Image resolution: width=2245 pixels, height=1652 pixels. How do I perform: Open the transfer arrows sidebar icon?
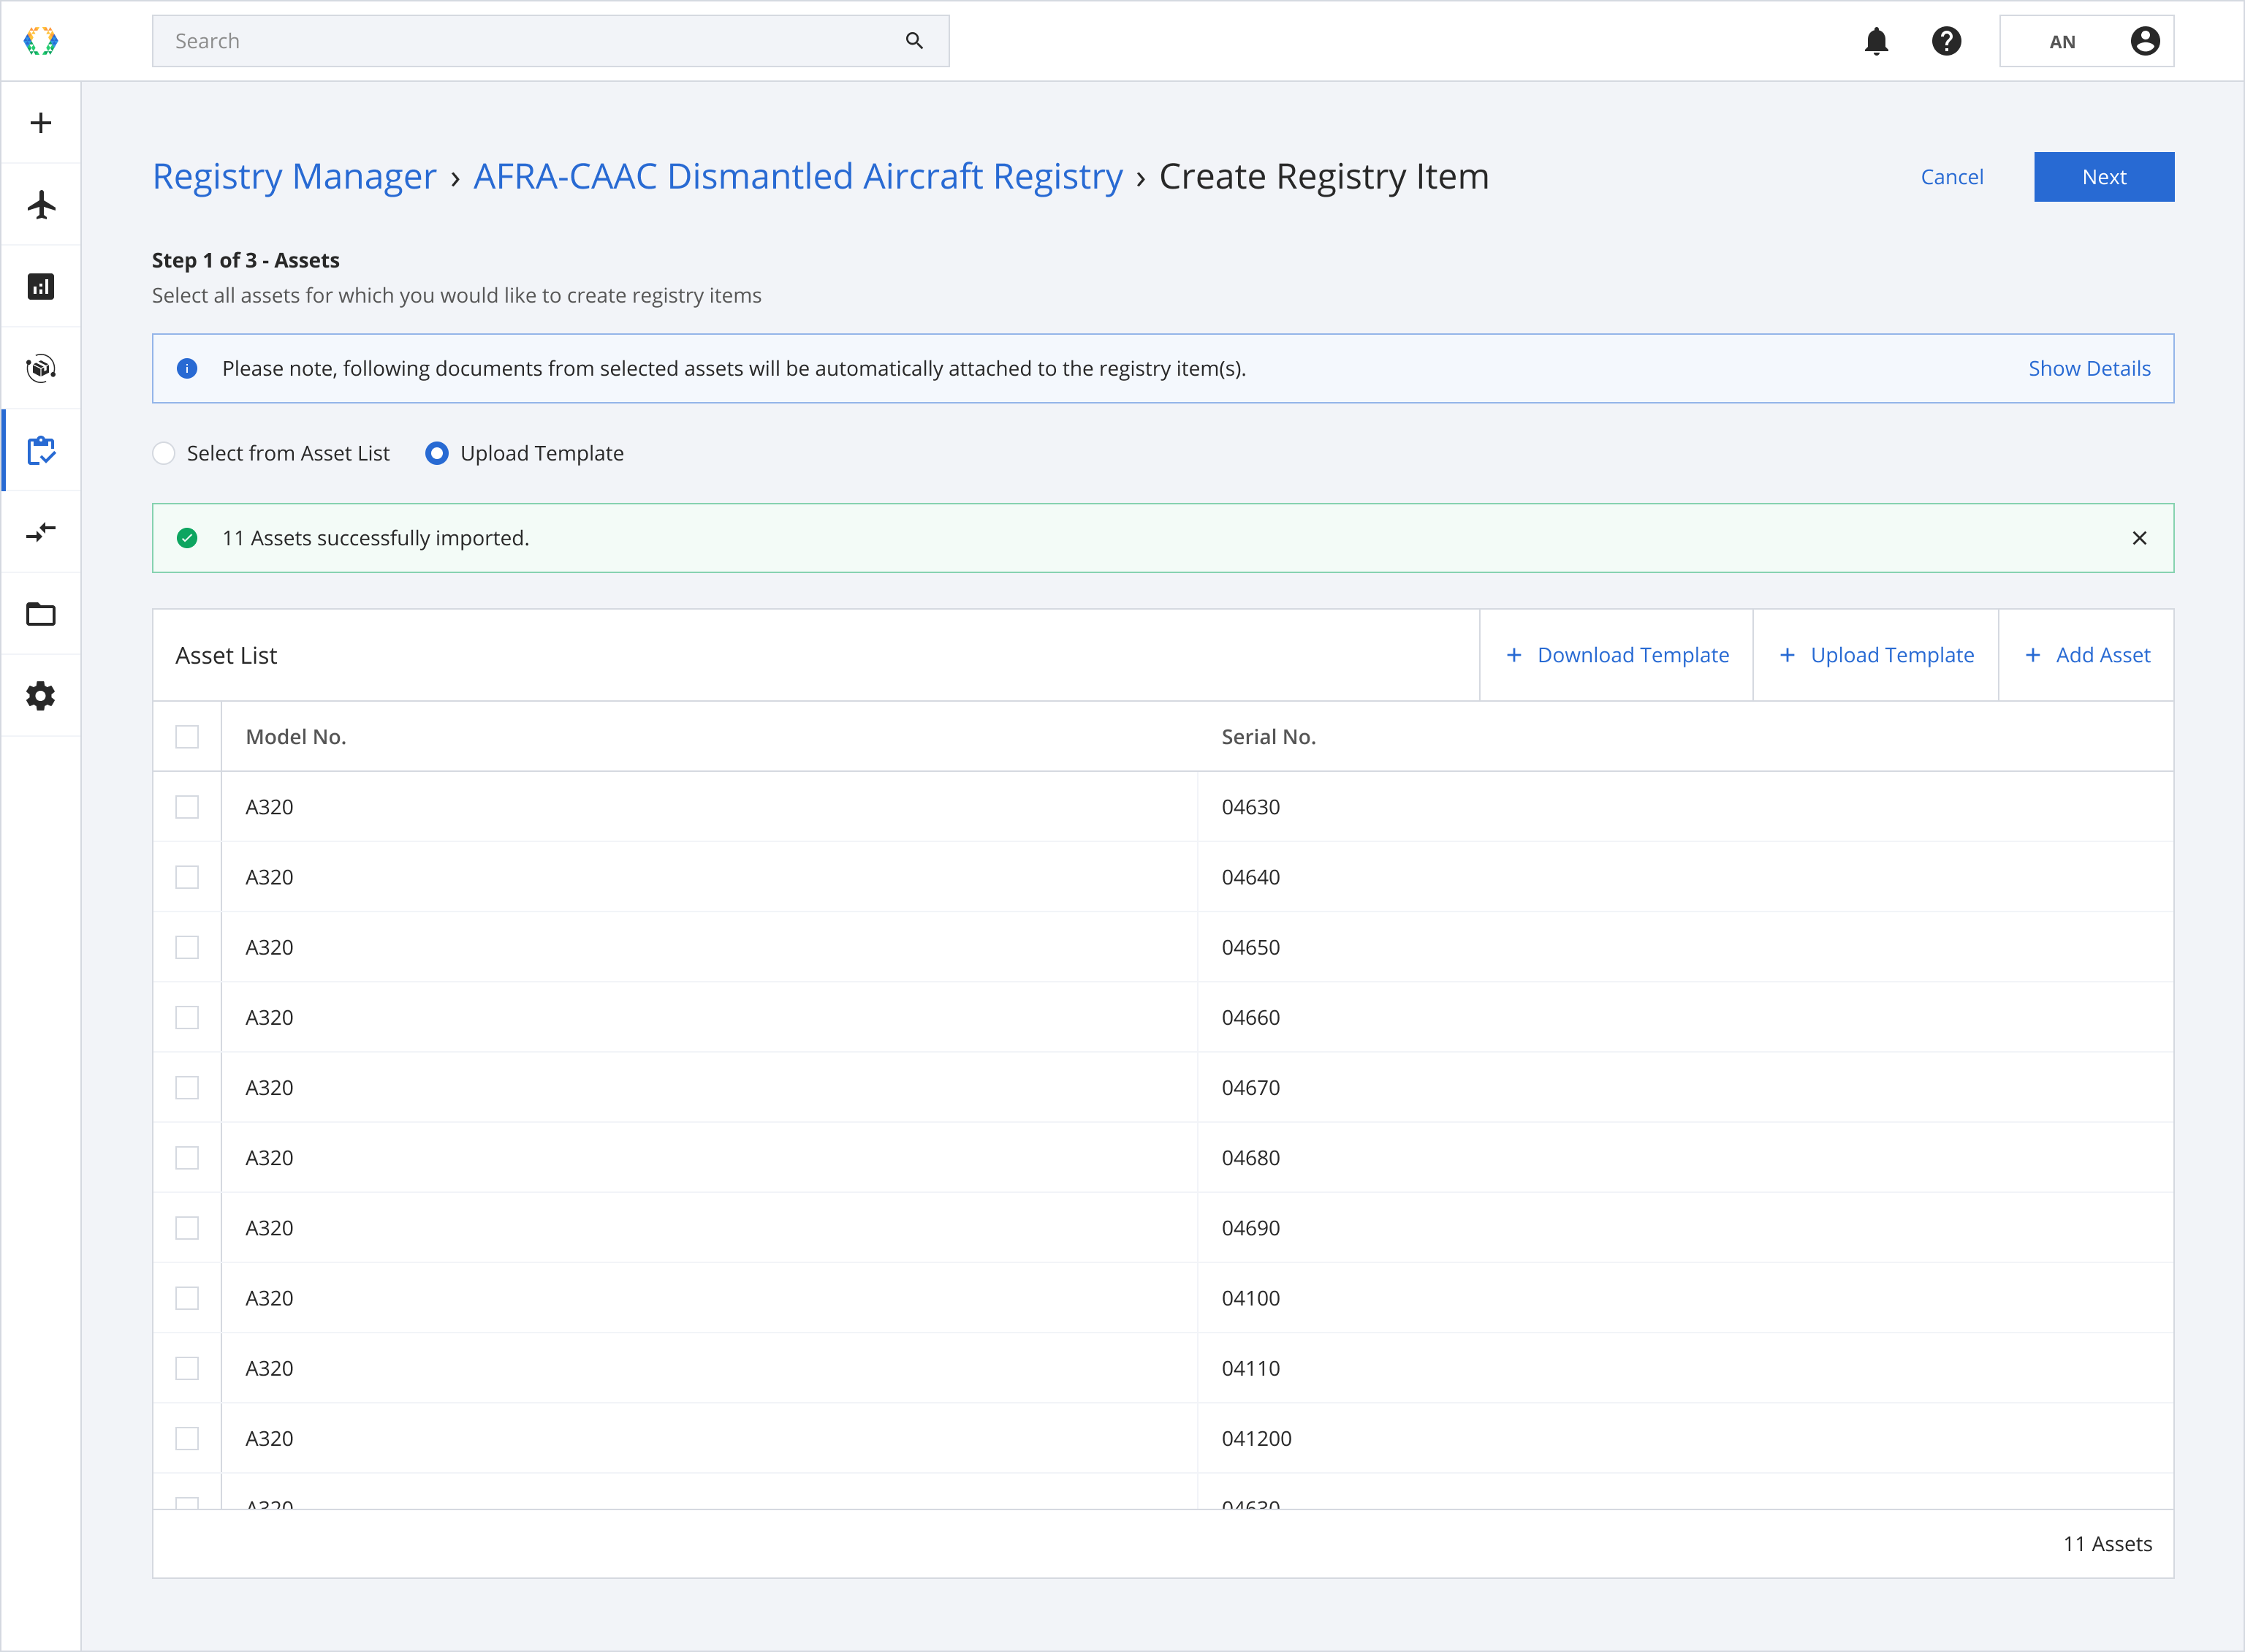click(41, 532)
